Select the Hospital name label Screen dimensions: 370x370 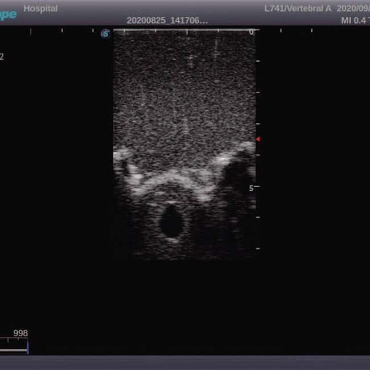click(40, 9)
